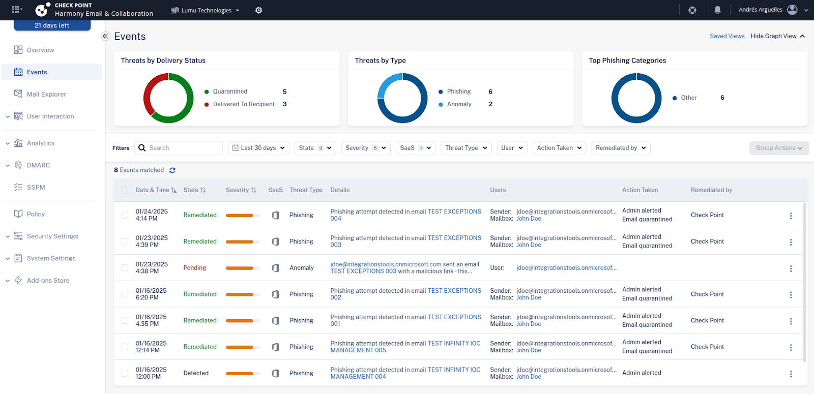Open the Last 30 days date dropdown

258,148
